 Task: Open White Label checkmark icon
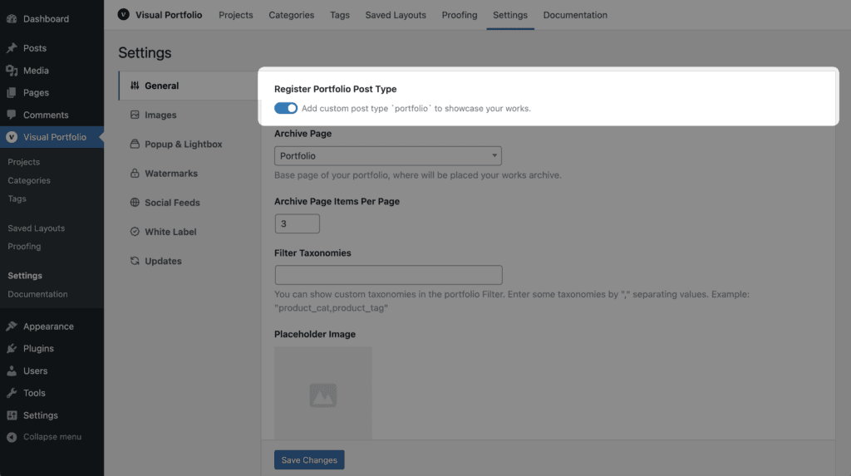click(135, 232)
